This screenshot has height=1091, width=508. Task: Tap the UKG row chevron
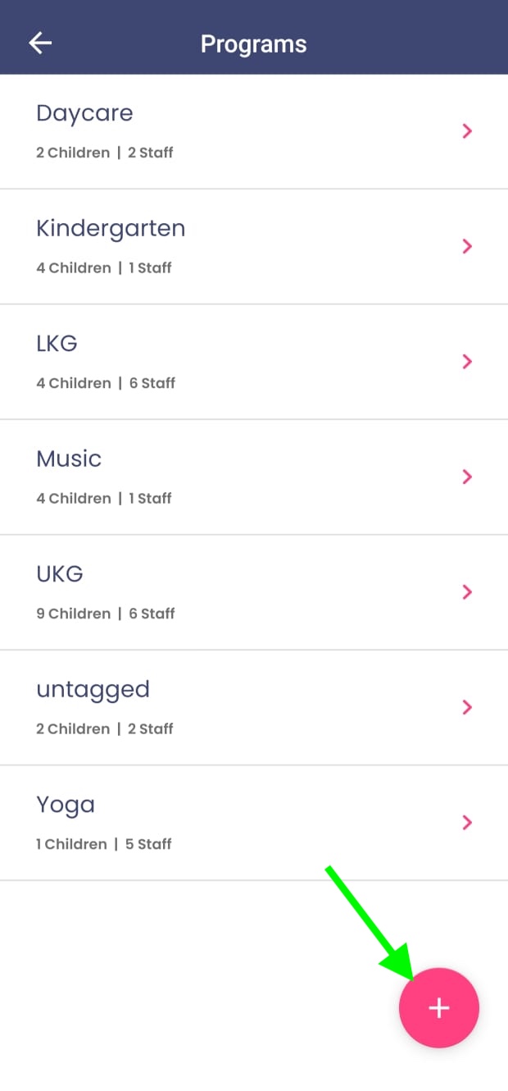[467, 592]
